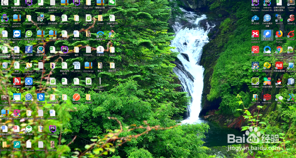This screenshot has height=158, width=296.
Task: Open the 京东读书 shortcut
Action: click(x=17, y=81)
